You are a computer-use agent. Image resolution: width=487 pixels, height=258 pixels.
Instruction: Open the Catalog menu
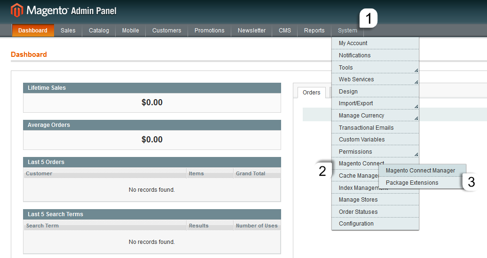tap(99, 31)
